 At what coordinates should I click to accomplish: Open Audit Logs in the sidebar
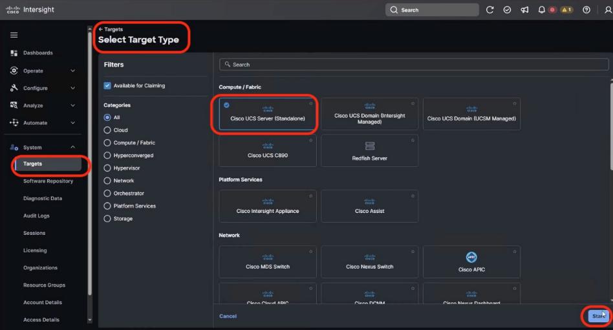point(36,215)
